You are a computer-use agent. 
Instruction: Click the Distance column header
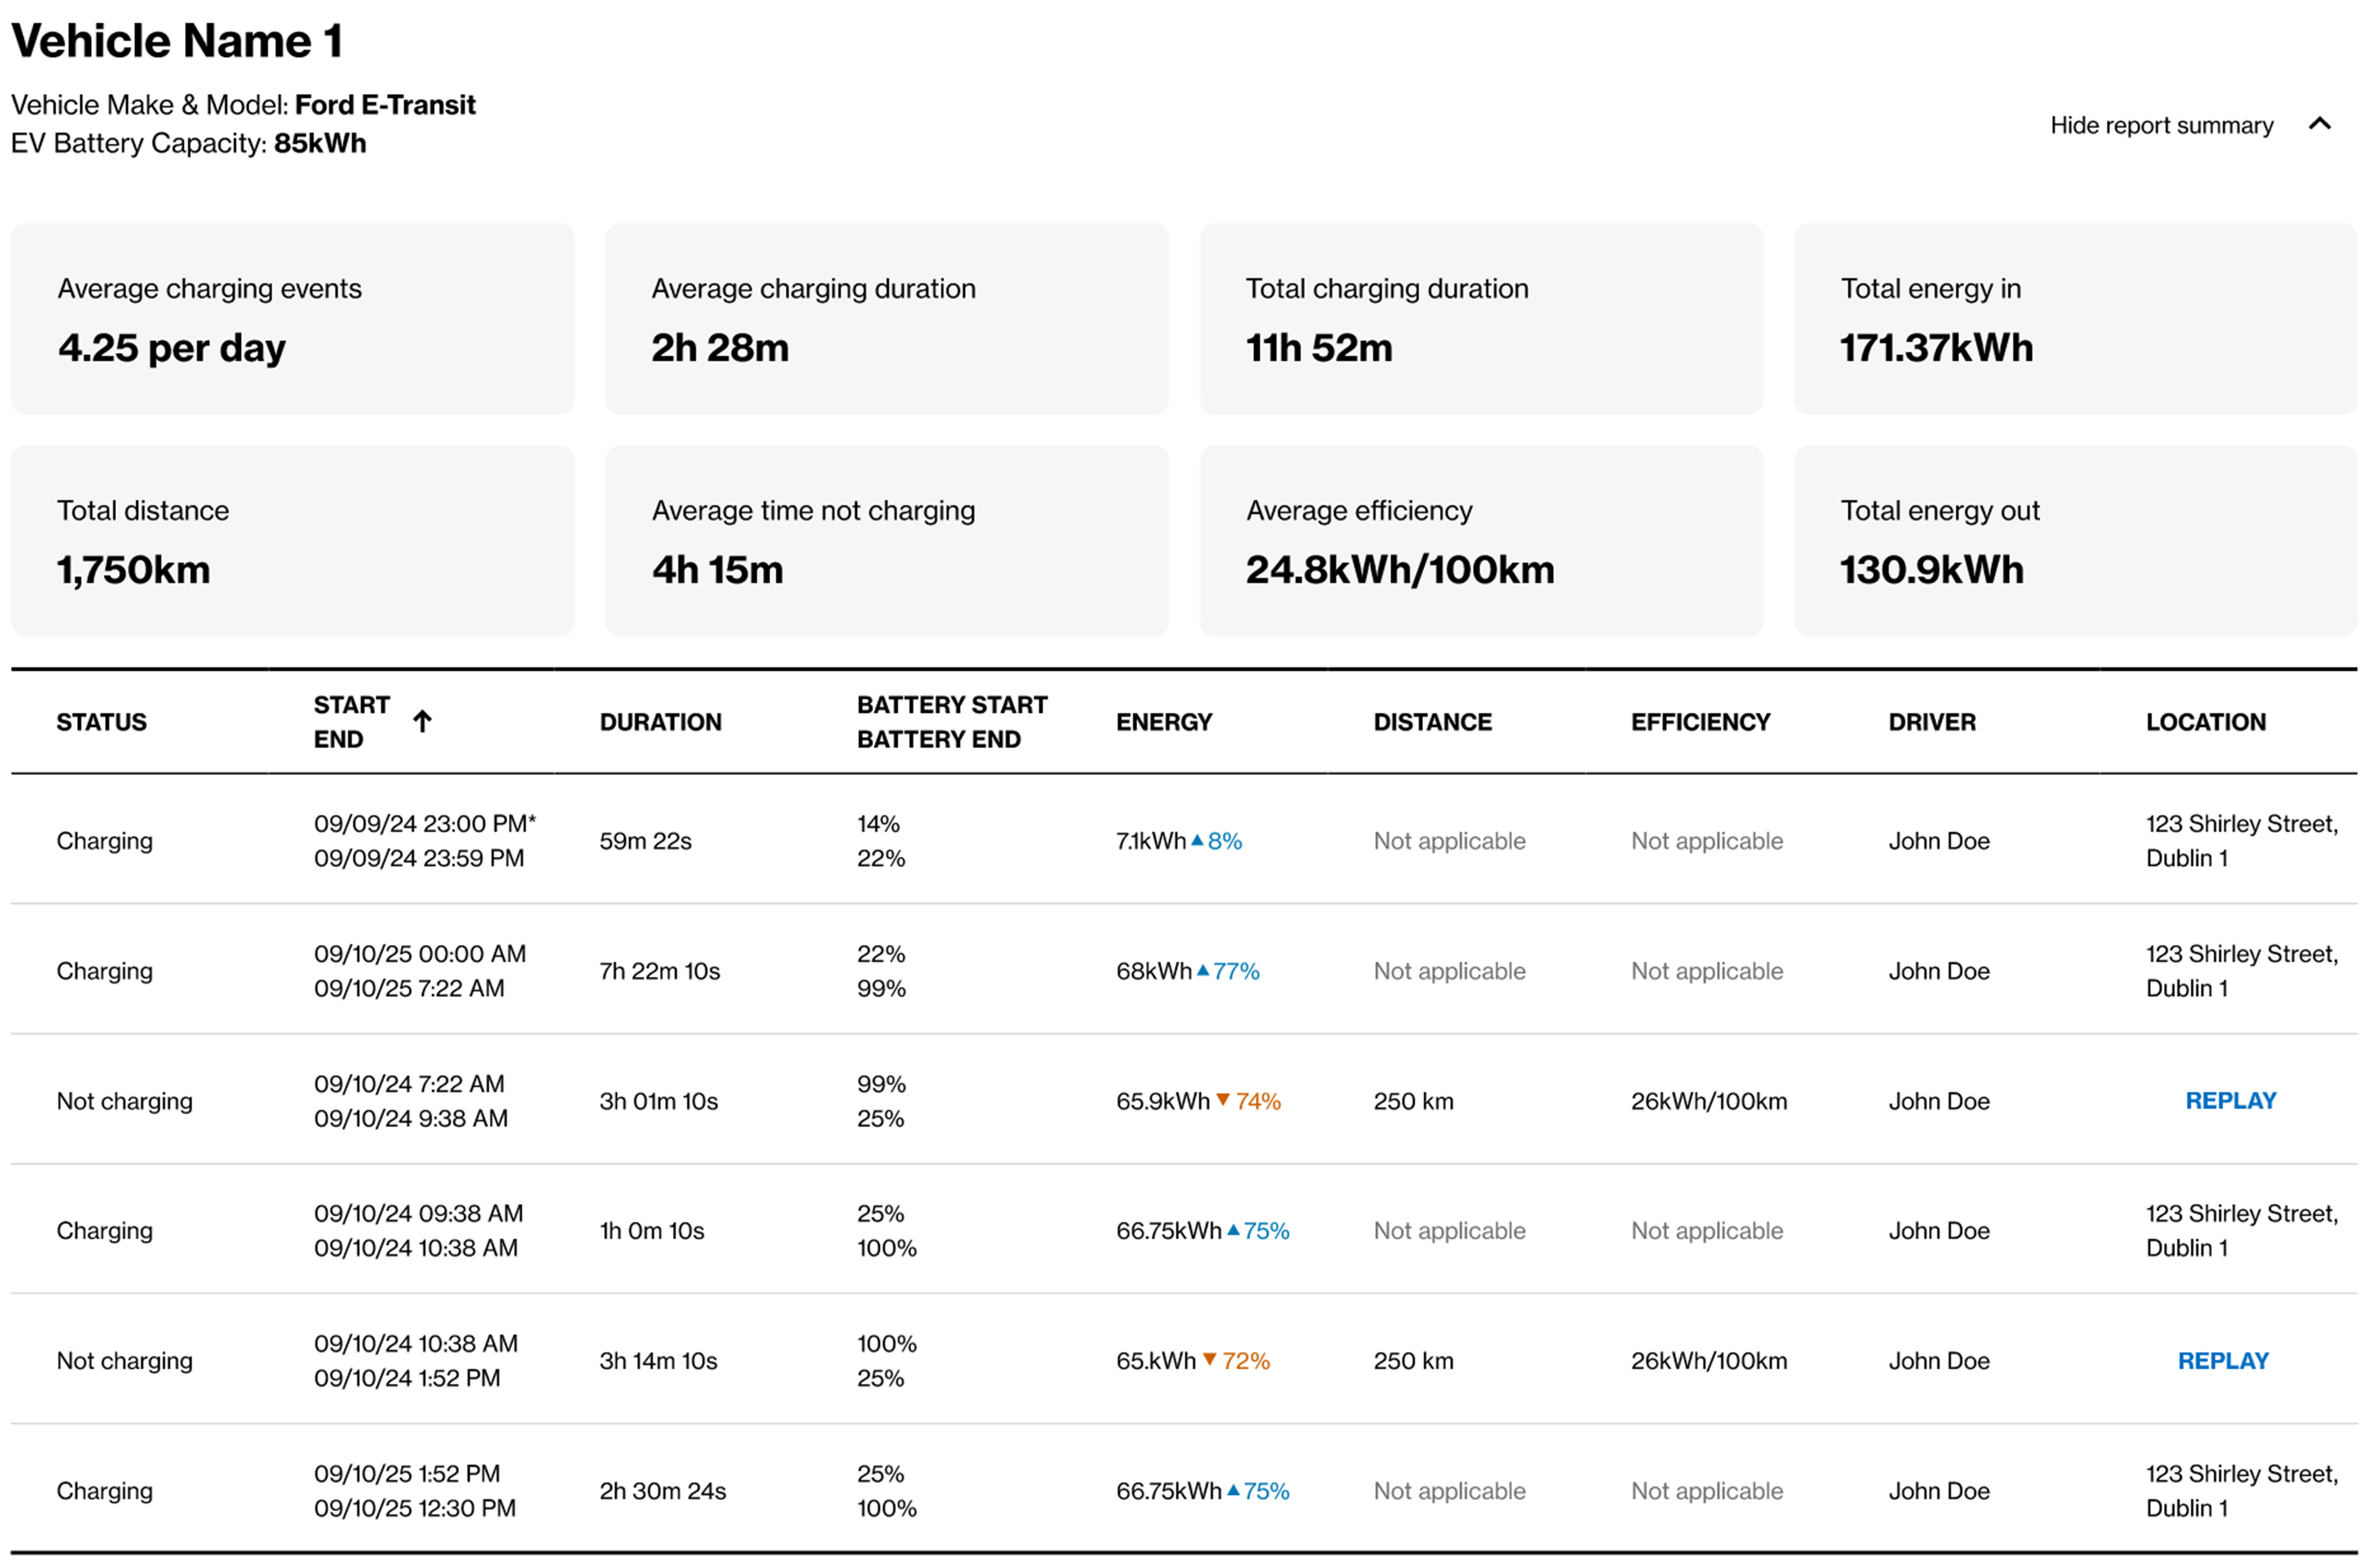(1432, 722)
